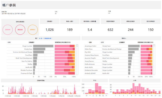This screenshot has width=162, height=98.
Task: Toggle the pink page-view activity circle
Action: pos(8,30)
